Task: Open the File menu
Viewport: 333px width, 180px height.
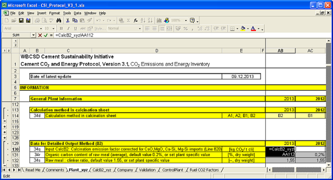Action: 13,13
